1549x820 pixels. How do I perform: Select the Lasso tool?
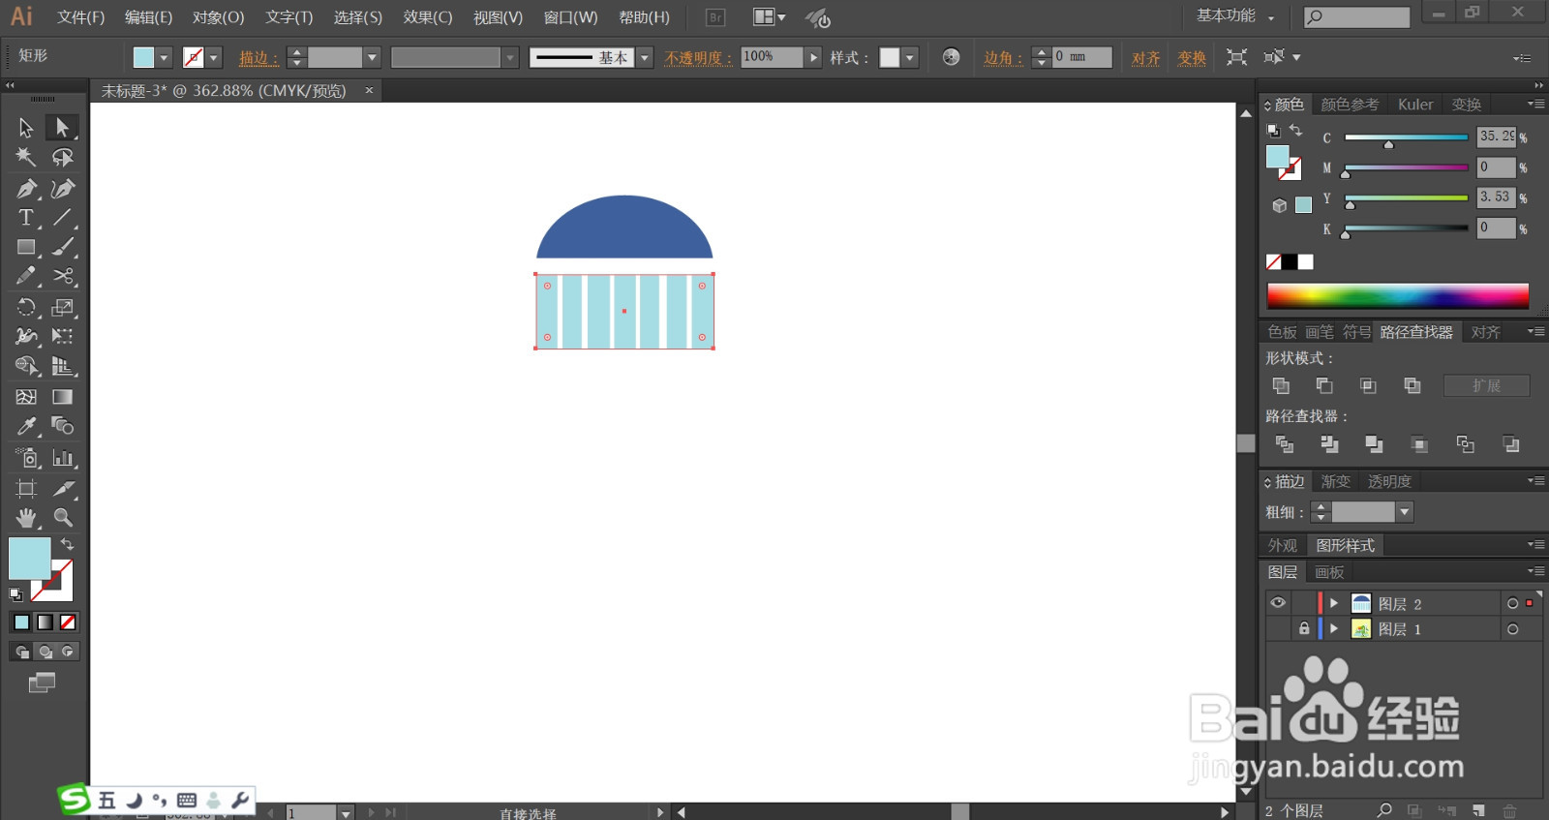click(x=62, y=157)
